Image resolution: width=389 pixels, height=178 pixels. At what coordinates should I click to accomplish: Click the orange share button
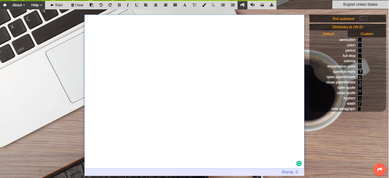380,170
